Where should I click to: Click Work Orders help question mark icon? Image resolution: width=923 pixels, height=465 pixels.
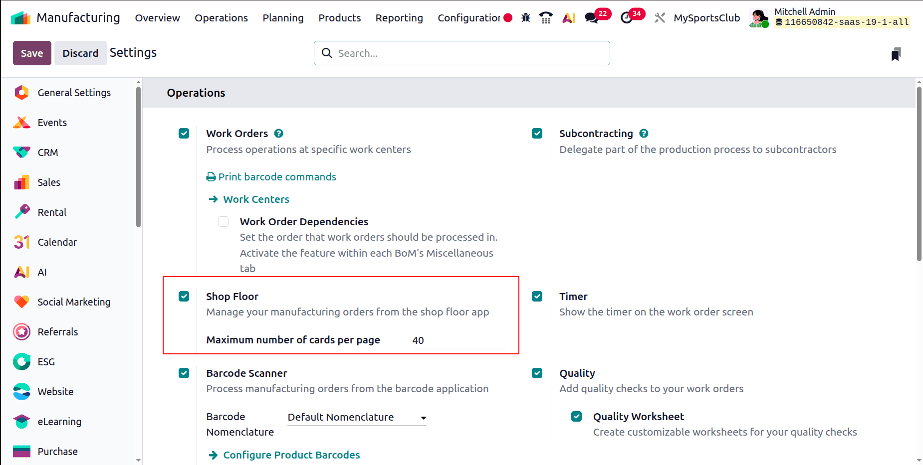279,134
